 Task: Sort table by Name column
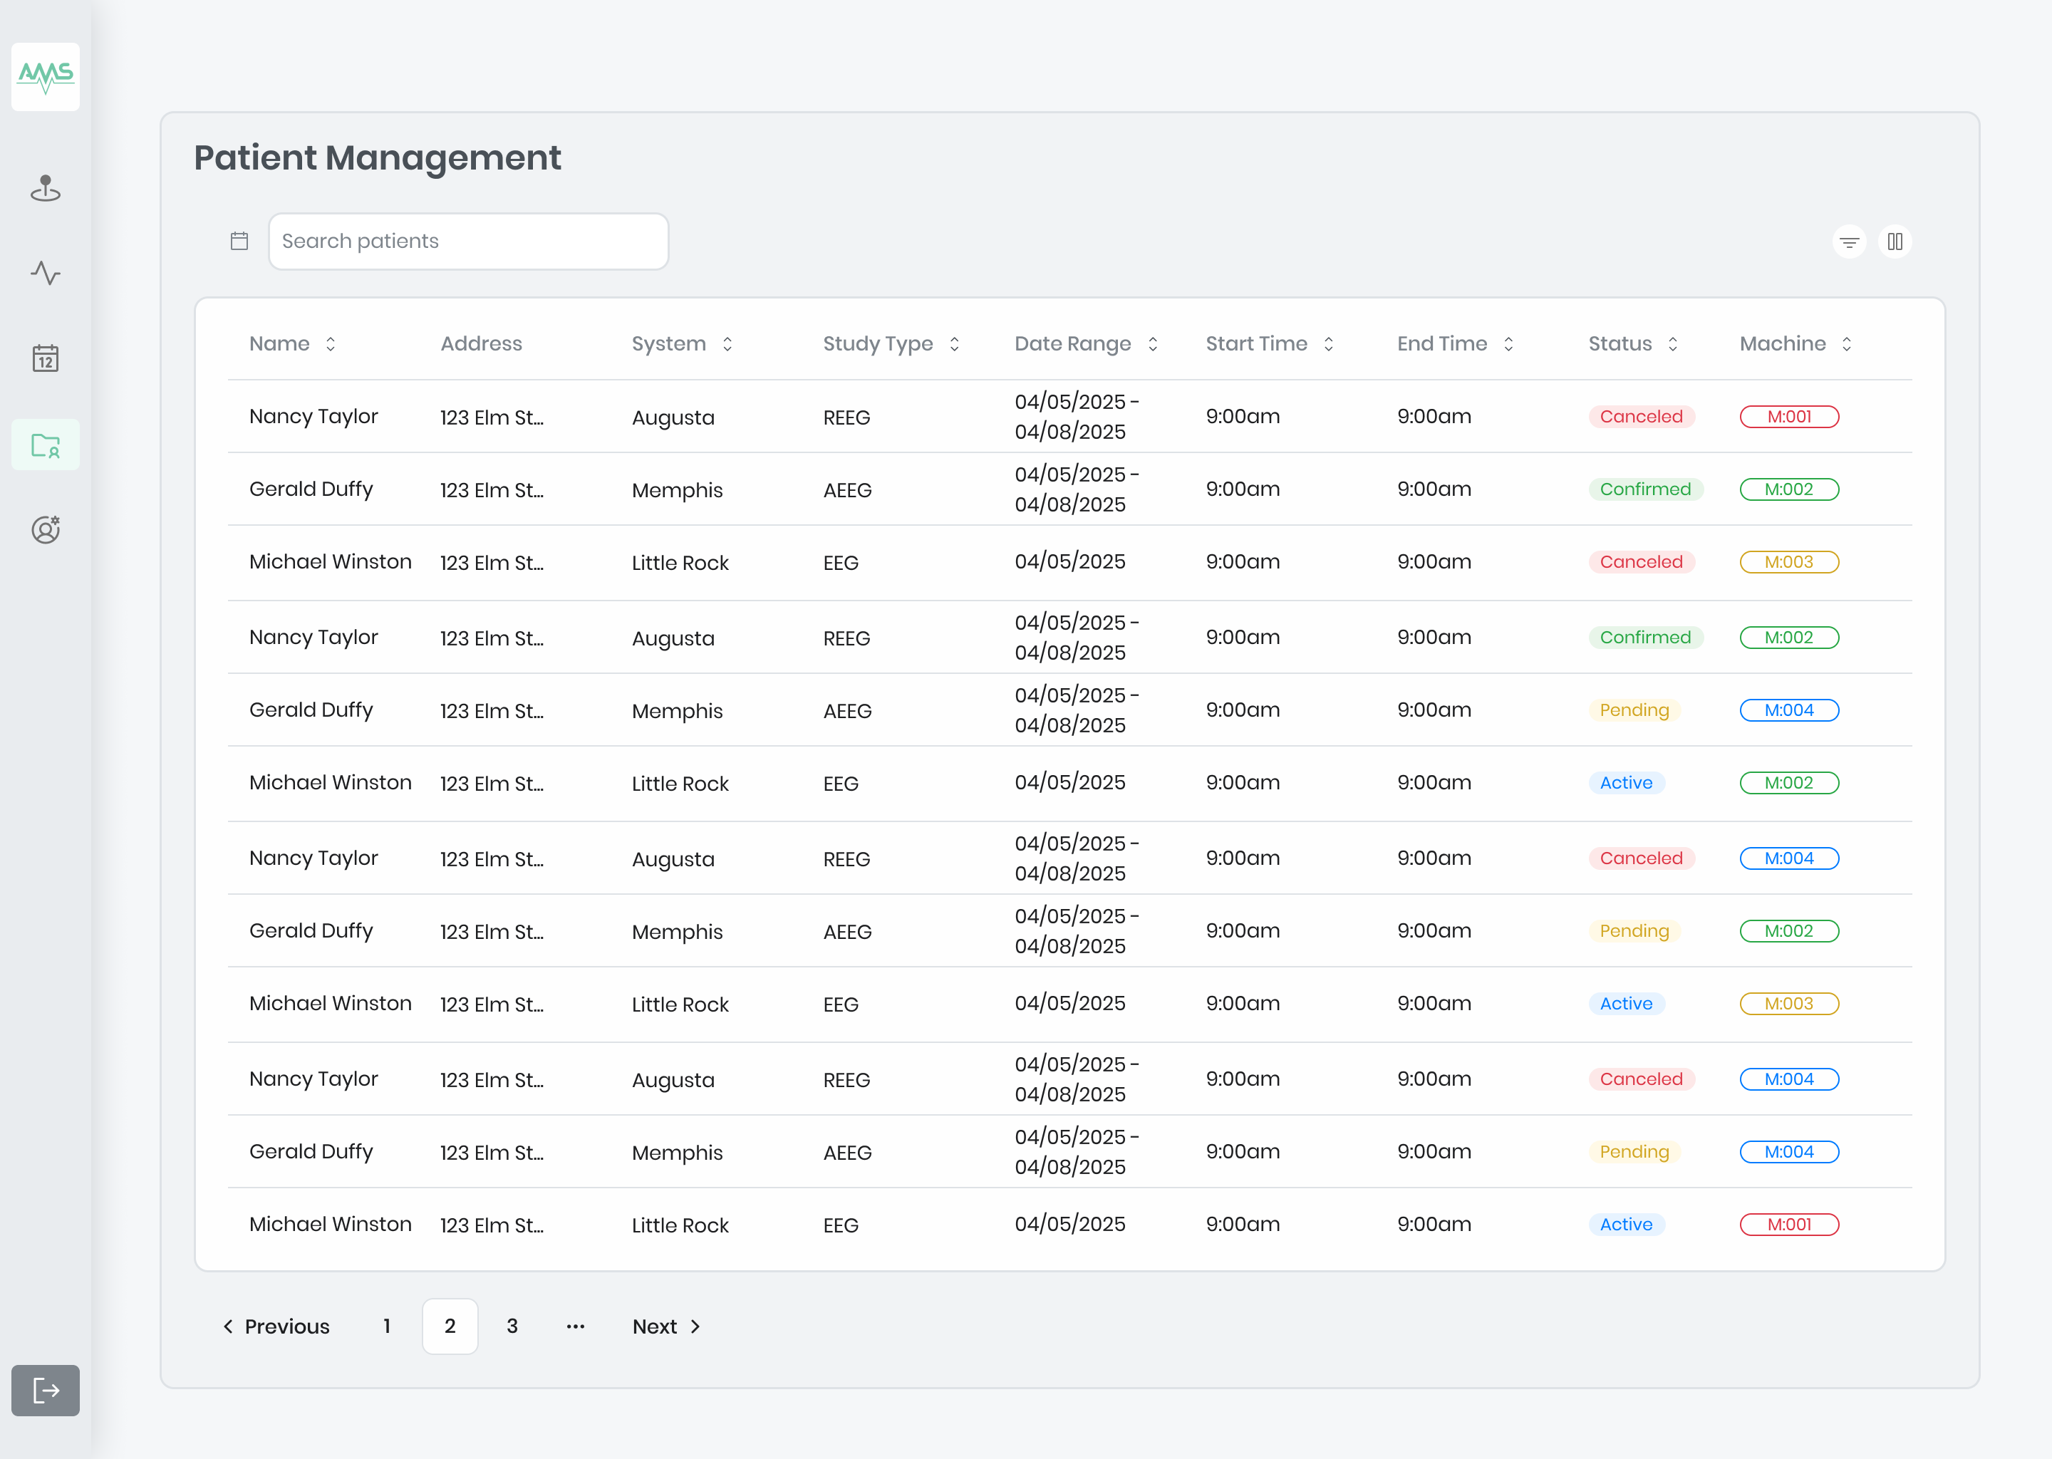pos(331,344)
